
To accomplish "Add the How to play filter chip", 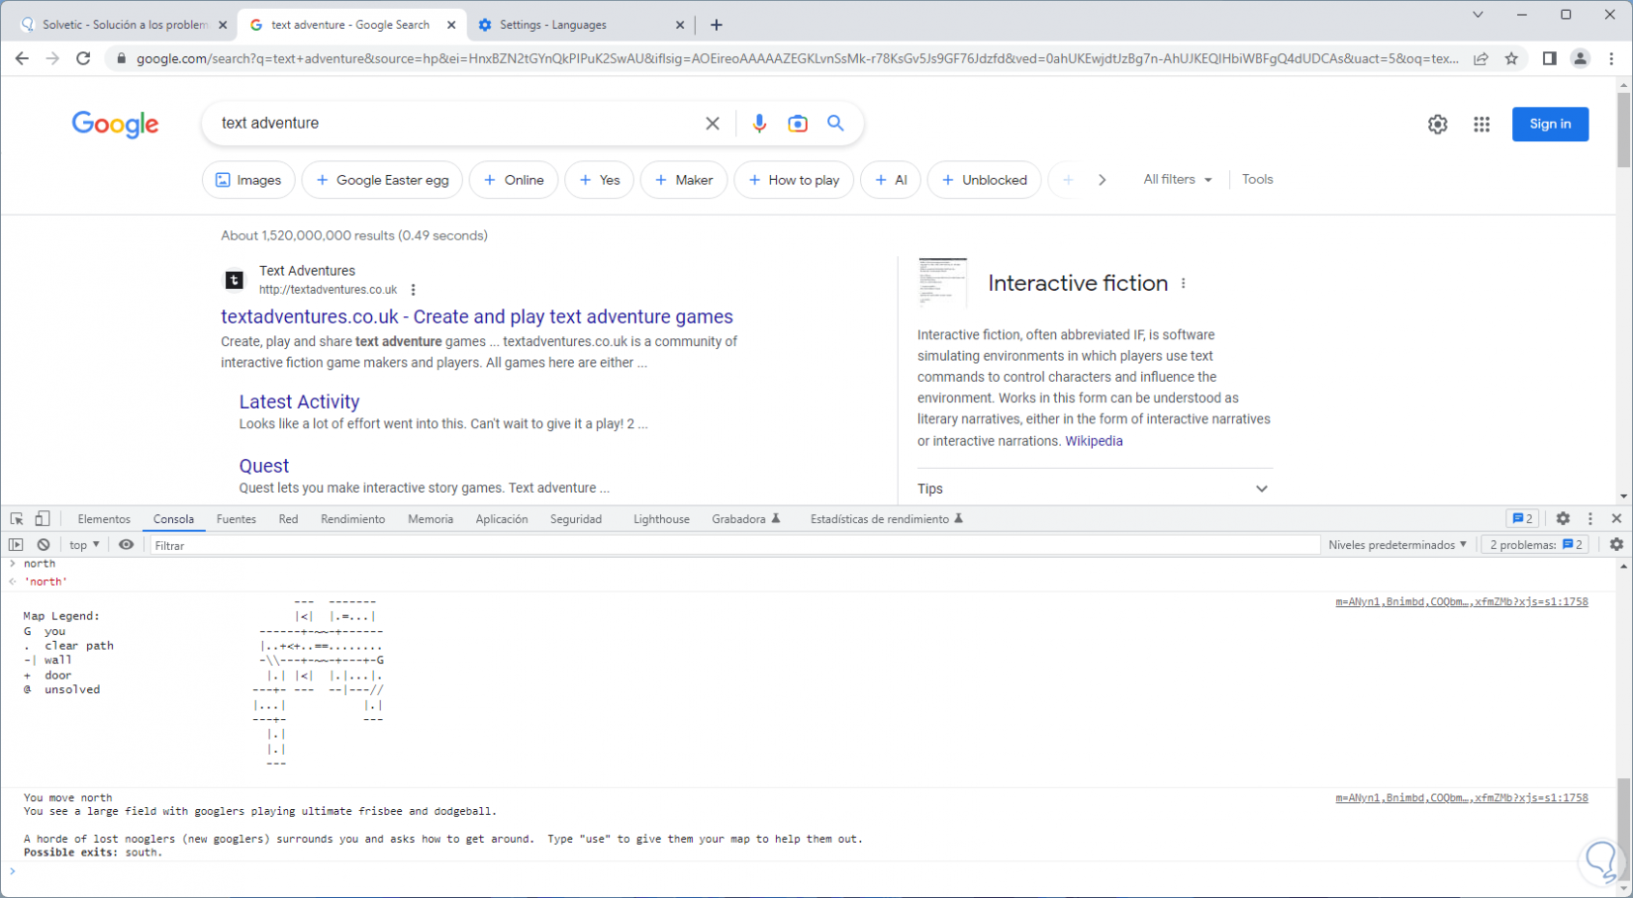I will pyautogui.click(x=794, y=180).
